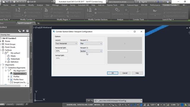Select the Express Tools ribbon tab
The image size is (190, 107).
[x=112, y=5]
